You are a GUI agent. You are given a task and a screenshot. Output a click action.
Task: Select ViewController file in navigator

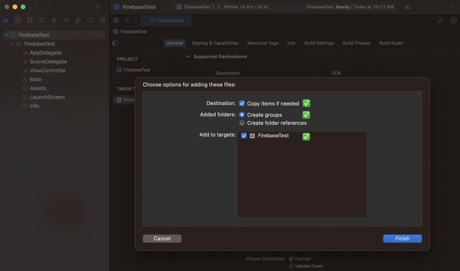(x=48, y=70)
